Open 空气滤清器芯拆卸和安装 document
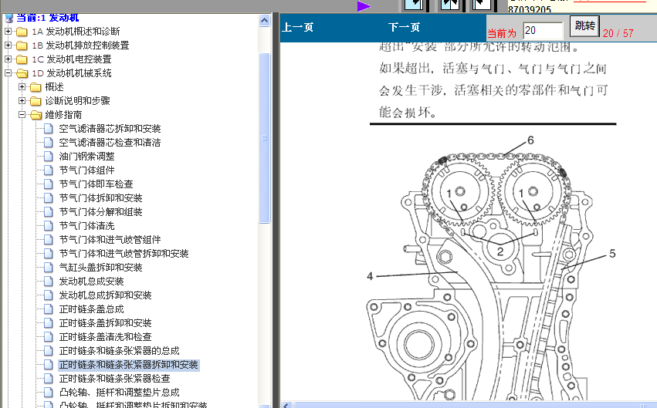657x408 pixels. (x=110, y=129)
